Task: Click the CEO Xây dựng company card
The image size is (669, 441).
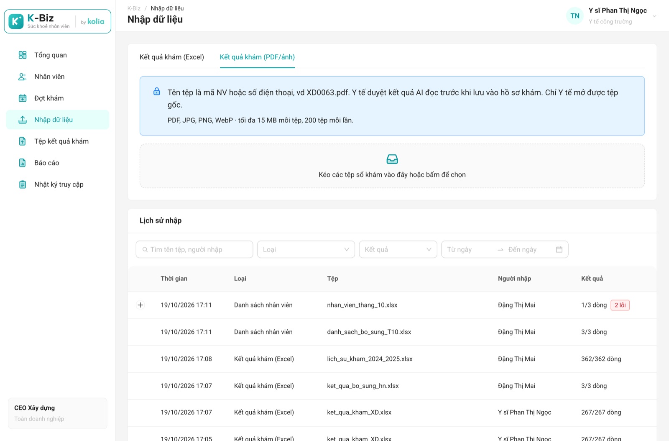Action: [58, 413]
